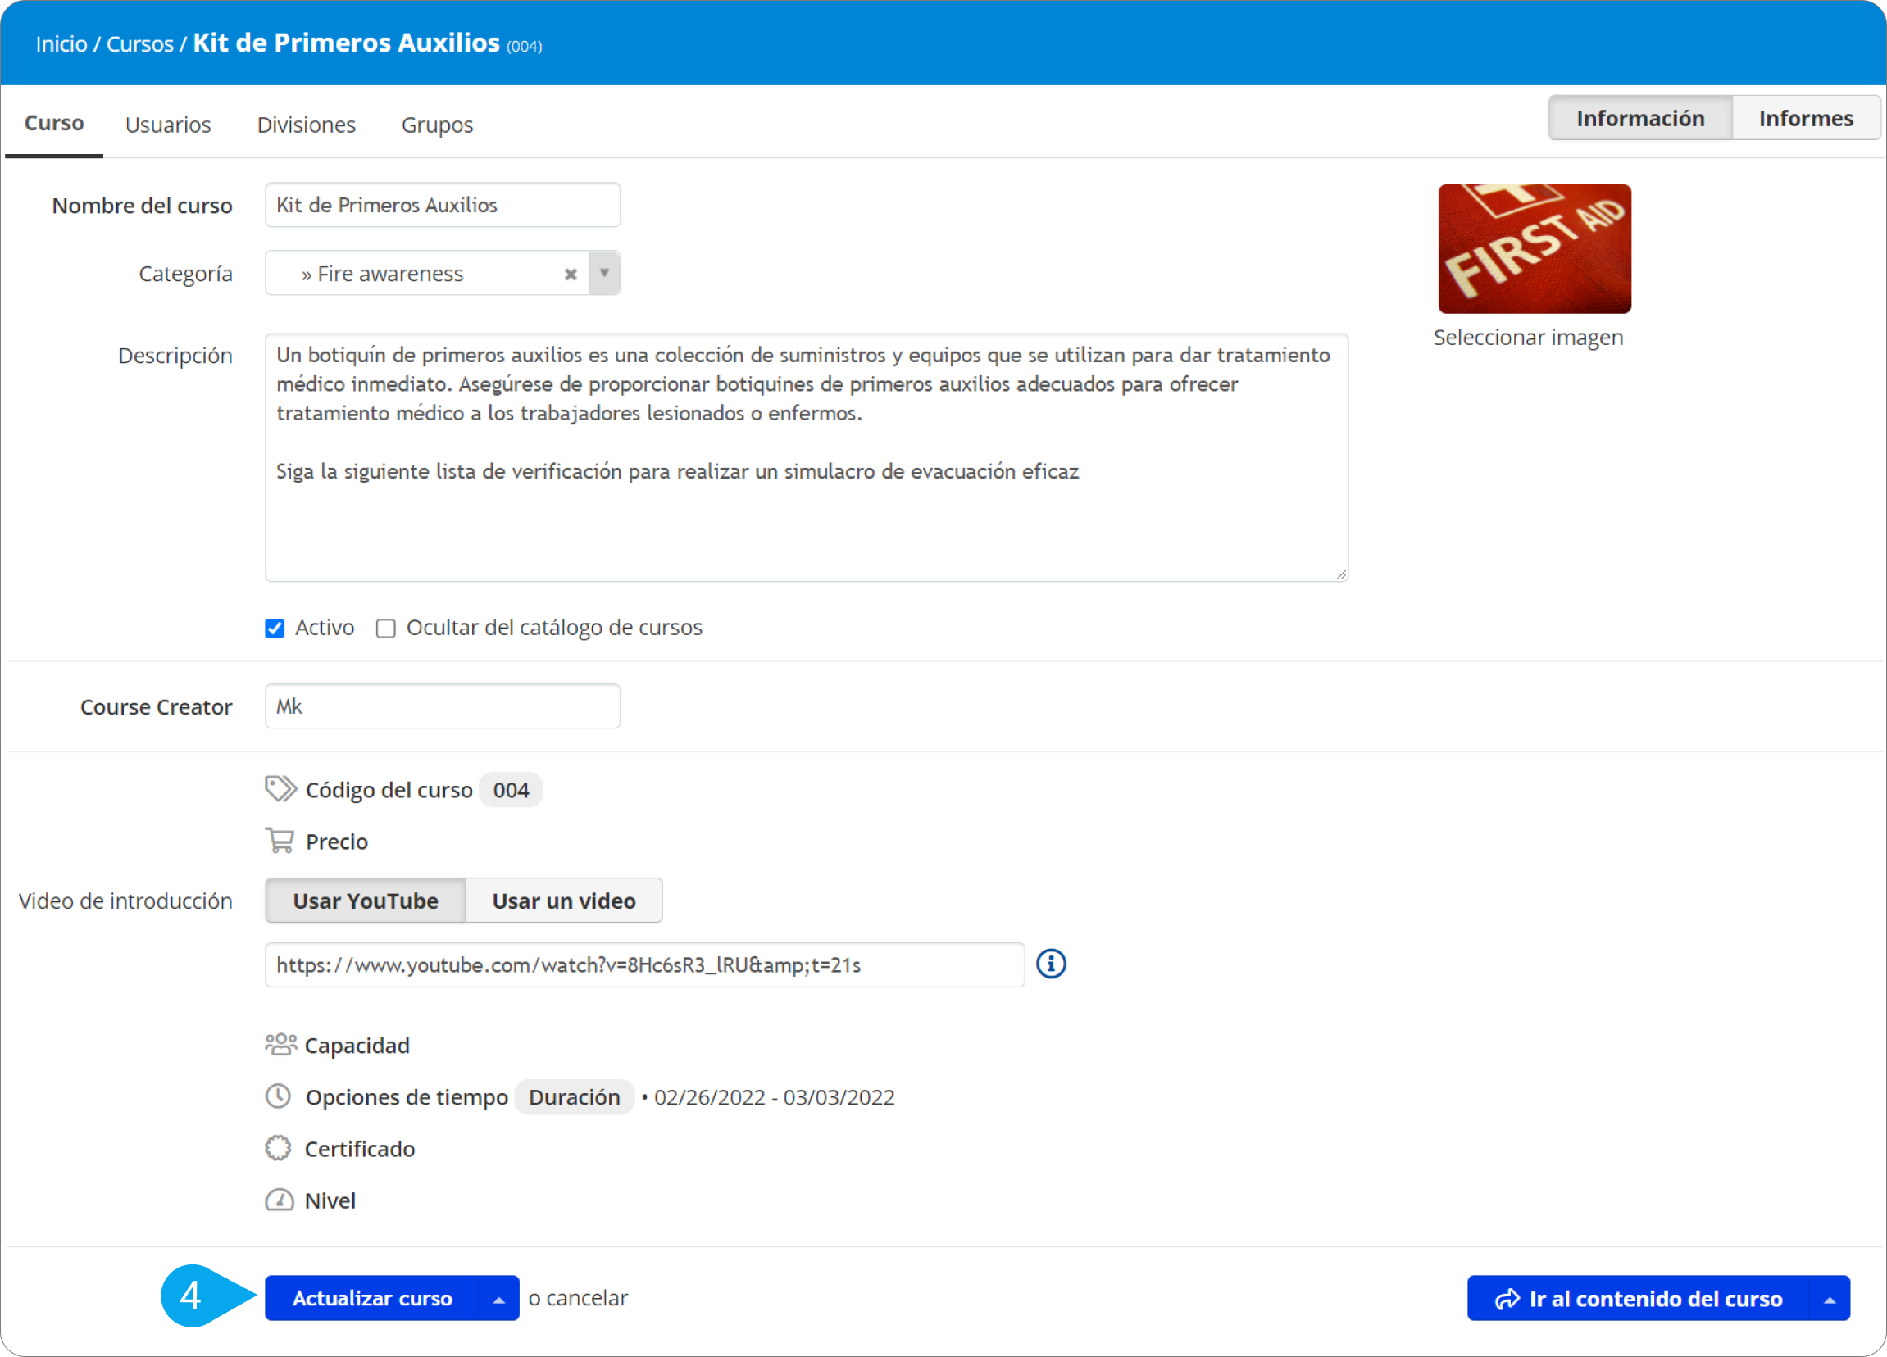Image resolution: width=1887 pixels, height=1357 pixels.
Task: Open the Nivel setting
Action: pyautogui.click(x=330, y=1200)
